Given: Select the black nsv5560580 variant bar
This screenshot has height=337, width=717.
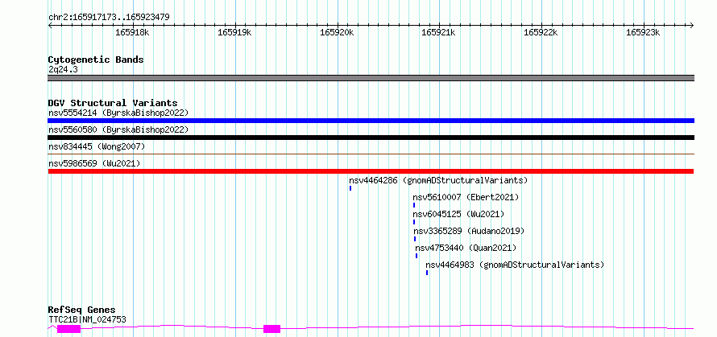Looking at the screenshot, I should click(x=371, y=138).
